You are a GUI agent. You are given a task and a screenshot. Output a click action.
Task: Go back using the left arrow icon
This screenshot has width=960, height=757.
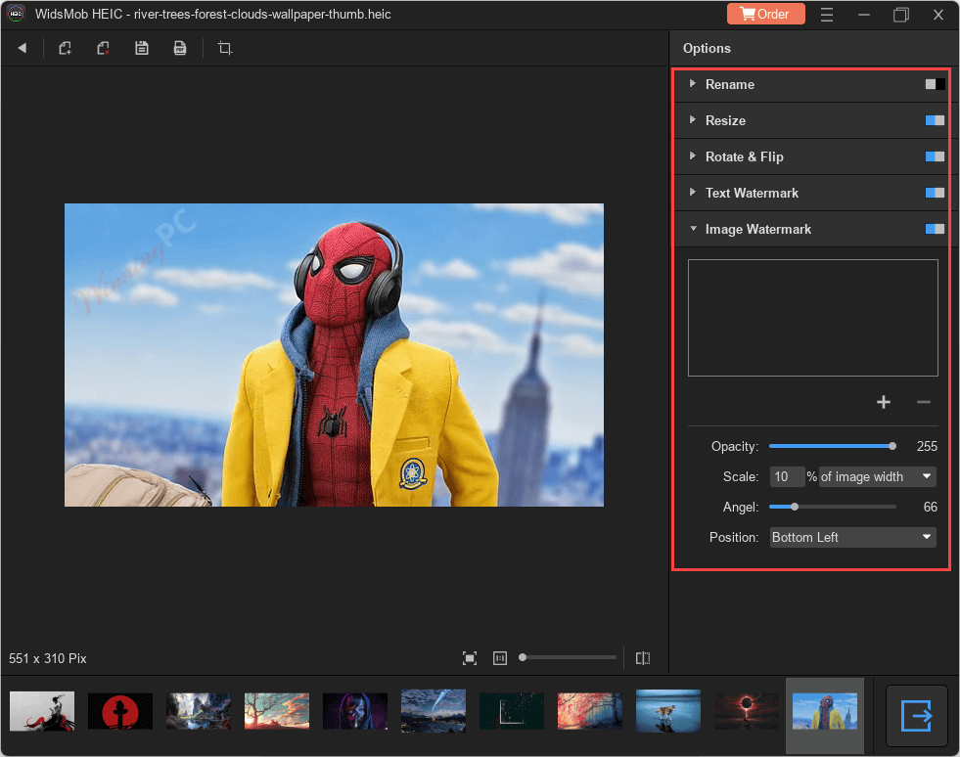click(x=23, y=48)
